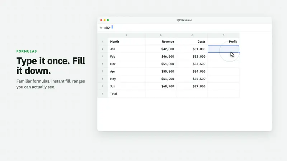287x161 pixels.
Task: Click the $35,500 costs cell
Action: [x=192, y=79]
